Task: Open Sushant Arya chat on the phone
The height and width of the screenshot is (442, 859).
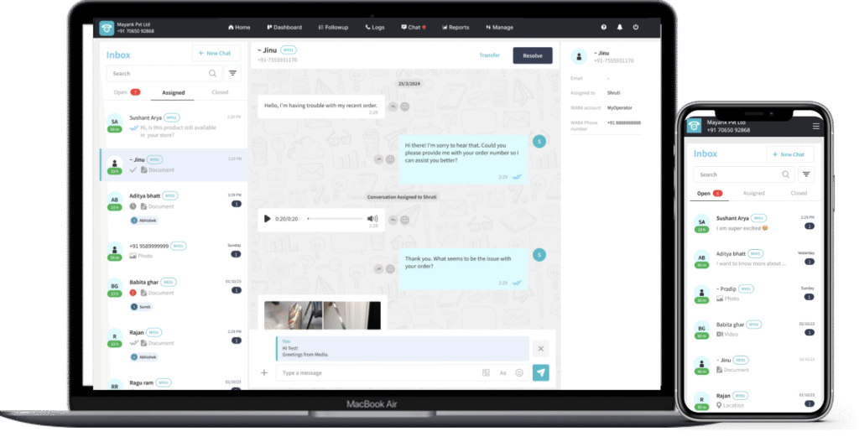Action: [x=754, y=223]
